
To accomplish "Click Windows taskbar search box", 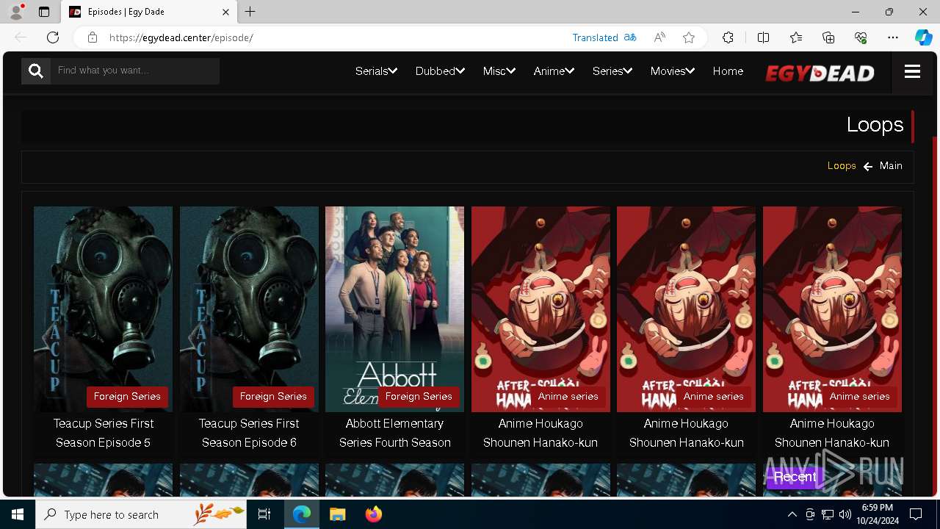I will [x=141, y=514].
